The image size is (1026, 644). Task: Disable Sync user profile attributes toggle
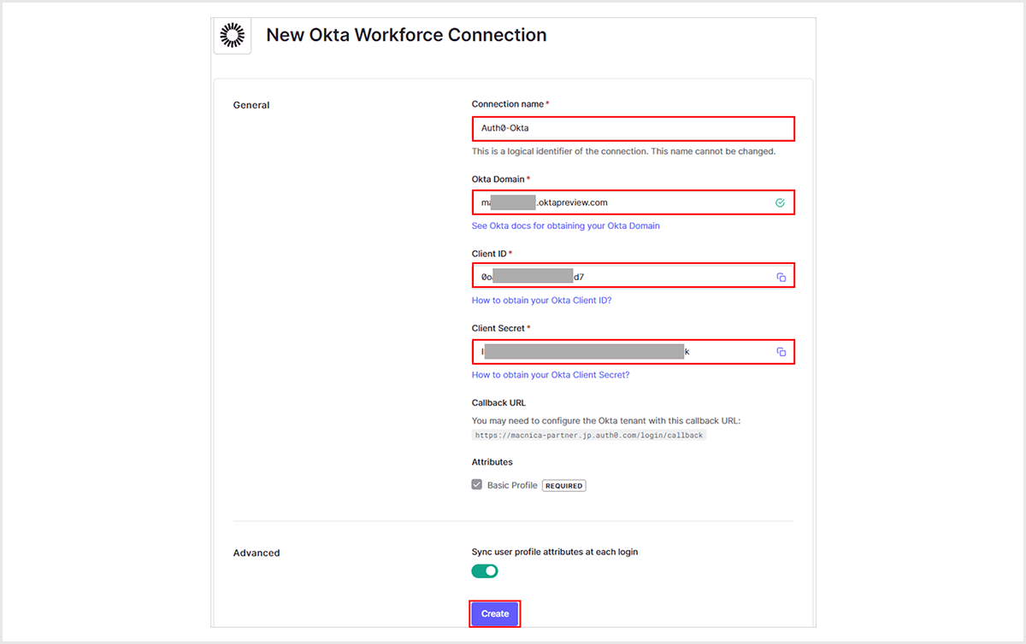[x=485, y=571]
